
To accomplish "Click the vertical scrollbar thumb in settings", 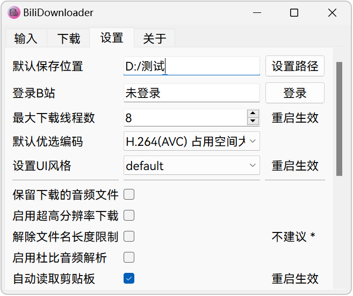I will pos(339,119).
